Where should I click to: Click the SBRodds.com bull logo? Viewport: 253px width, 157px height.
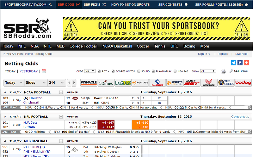pos(28,28)
